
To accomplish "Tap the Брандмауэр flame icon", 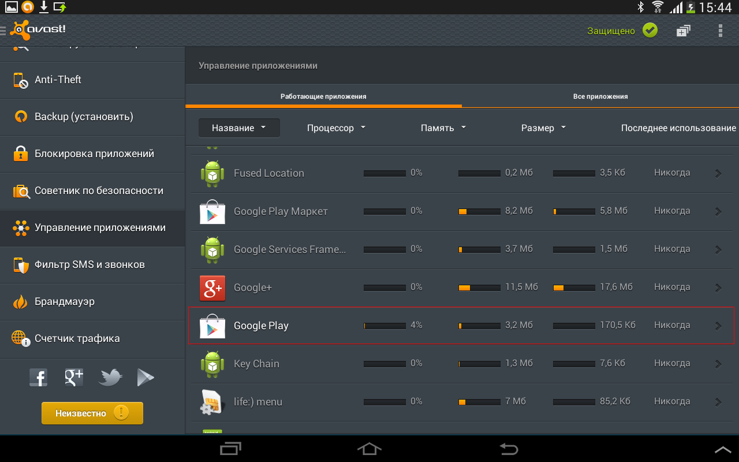I will coord(20,301).
